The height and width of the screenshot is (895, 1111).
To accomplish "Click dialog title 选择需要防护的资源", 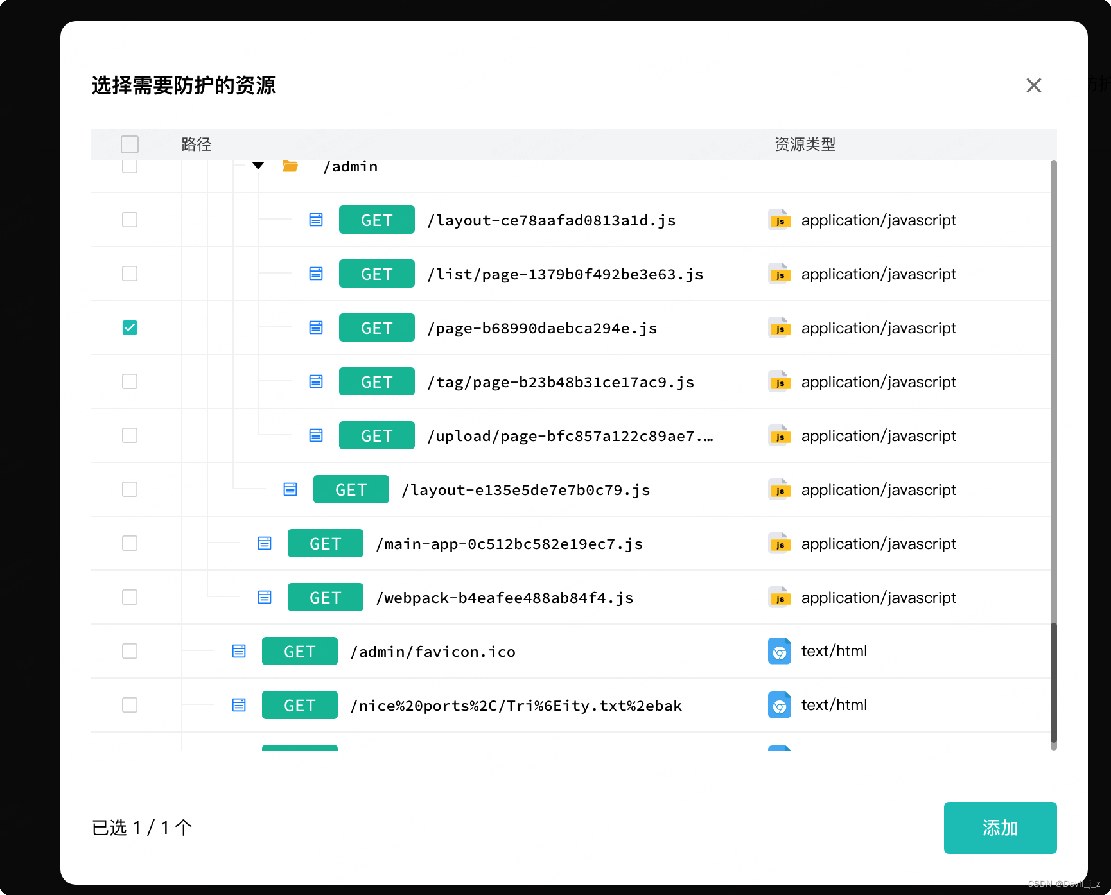I will click(184, 85).
